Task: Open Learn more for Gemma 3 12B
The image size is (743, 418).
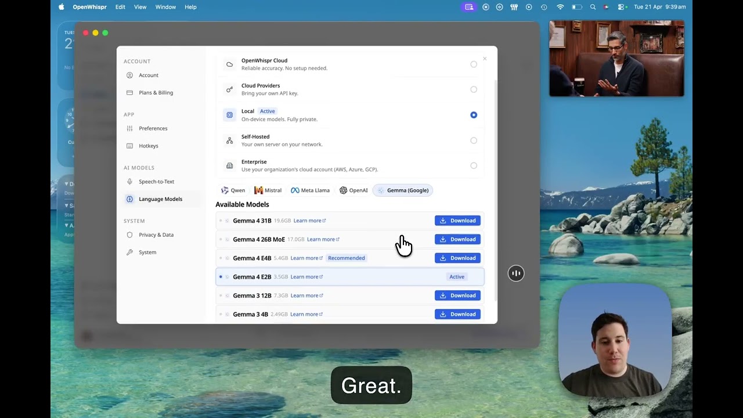Action: (x=306, y=296)
